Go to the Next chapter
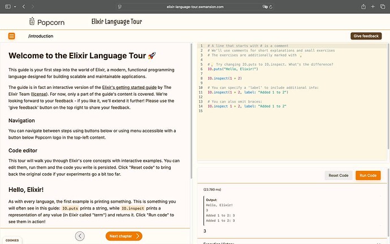 123,236
